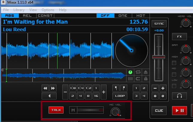Click the SYNC button
193x122 pixels.
(x=159, y=24)
